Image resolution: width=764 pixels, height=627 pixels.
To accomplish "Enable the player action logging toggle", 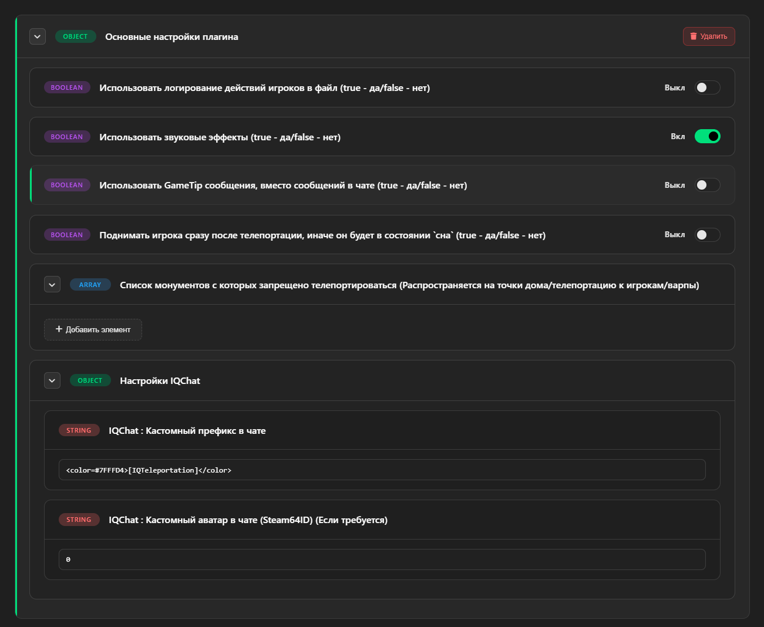I will pyautogui.click(x=707, y=87).
